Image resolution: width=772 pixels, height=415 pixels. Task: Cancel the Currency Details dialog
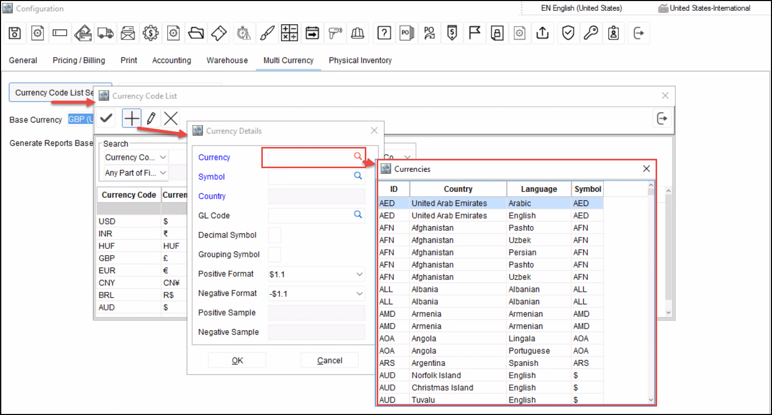(330, 360)
